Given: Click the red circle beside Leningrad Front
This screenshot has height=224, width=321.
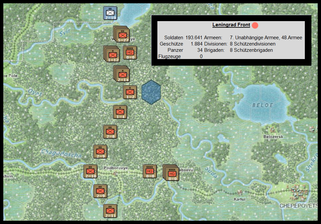Looking at the screenshot, I should coord(255,25).
